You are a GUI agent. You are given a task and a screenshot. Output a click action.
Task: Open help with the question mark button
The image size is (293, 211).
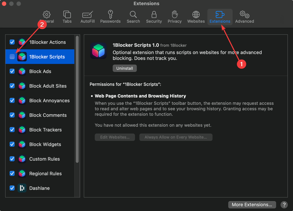tap(284, 205)
